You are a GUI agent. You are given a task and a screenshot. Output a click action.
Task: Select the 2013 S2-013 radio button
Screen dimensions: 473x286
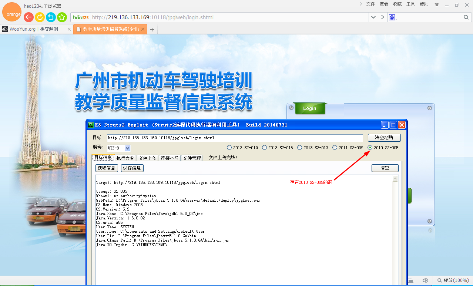(299, 148)
